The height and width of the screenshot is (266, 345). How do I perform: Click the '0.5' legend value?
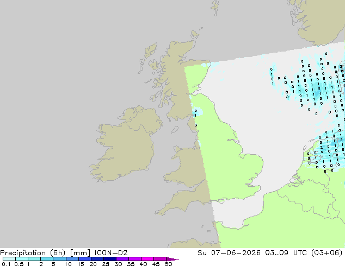[19, 264]
